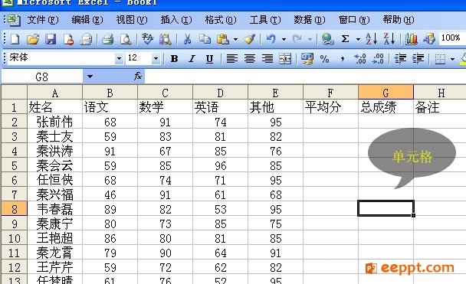
Task: Toggle Underline formatting button
Action: (209, 59)
